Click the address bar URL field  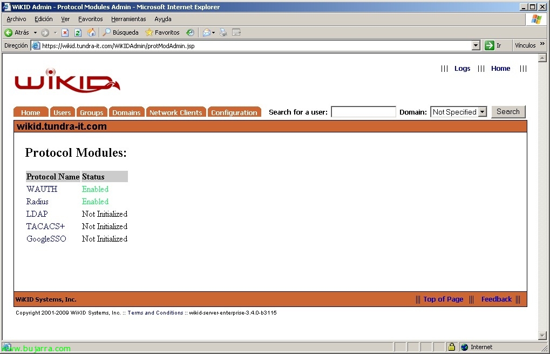[x=256, y=45]
